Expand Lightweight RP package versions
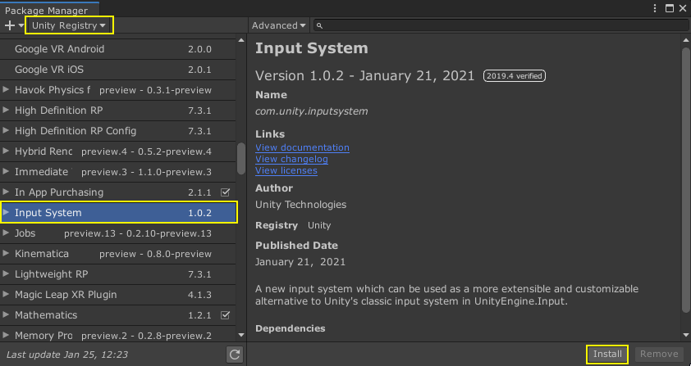691x366 pixels. click(x=6, y=274)
